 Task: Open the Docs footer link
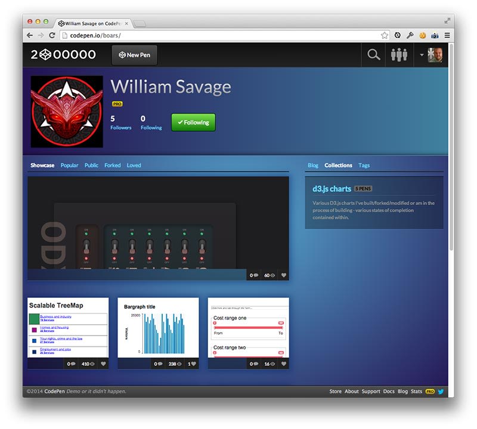point(389,391)
